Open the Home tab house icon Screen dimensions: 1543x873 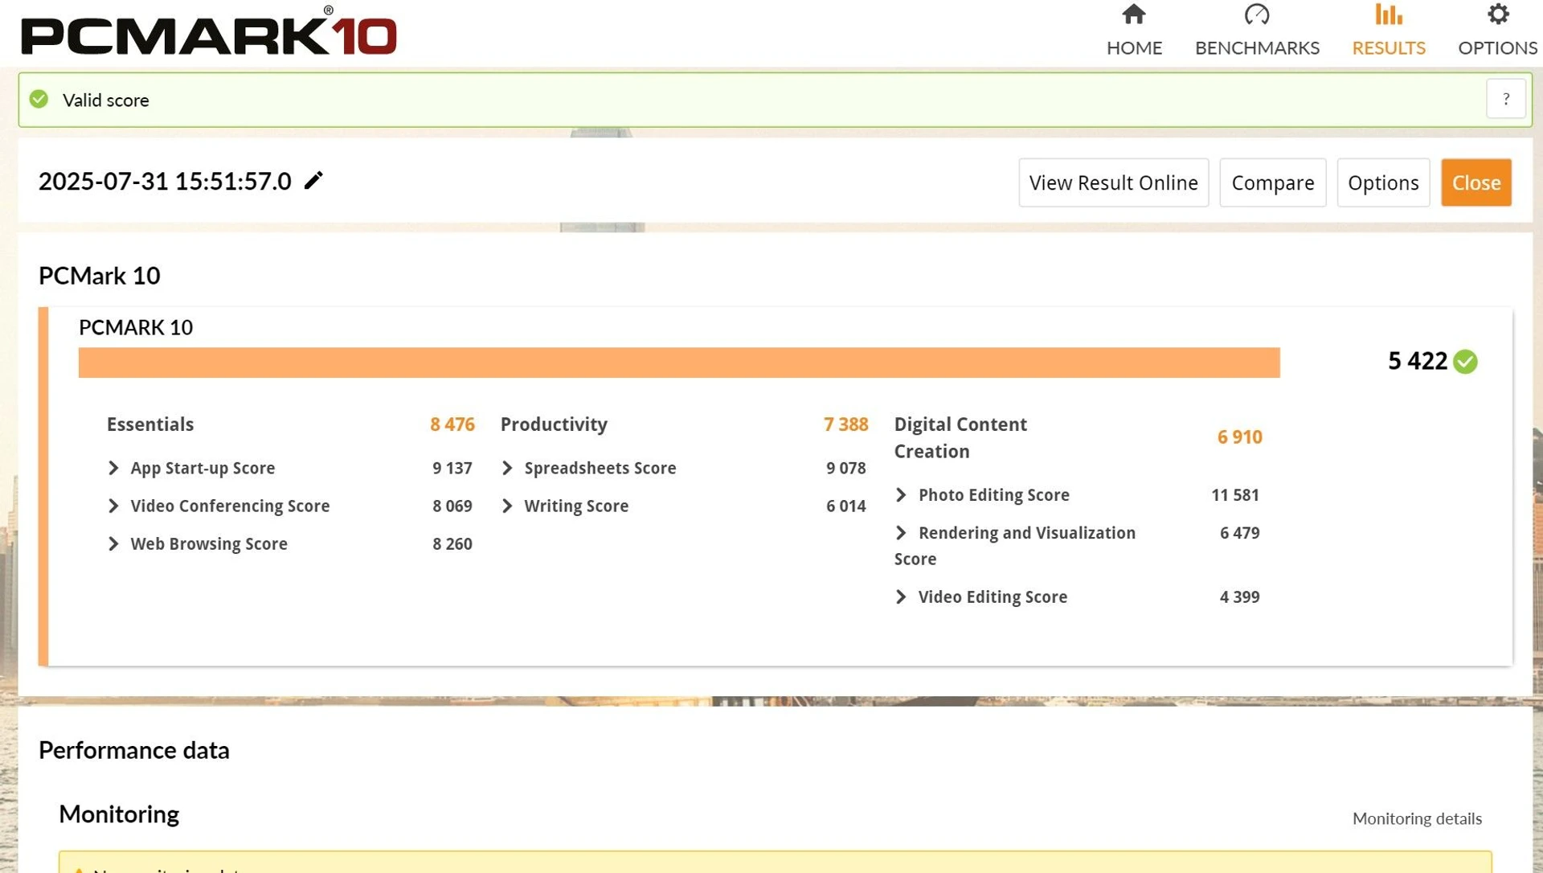click(x=1134, y=14)
